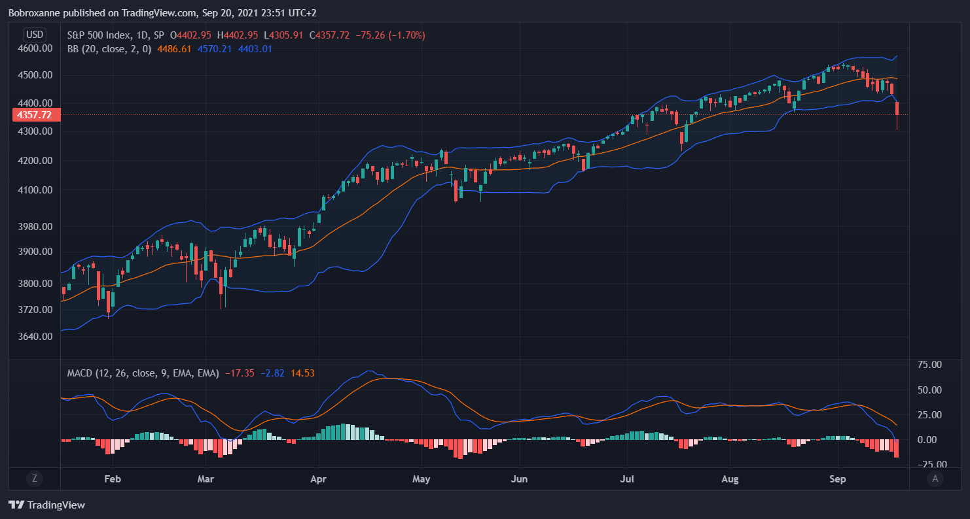970x519 pixels.
Task: Click the May time axis label
Action: point(422,479)
